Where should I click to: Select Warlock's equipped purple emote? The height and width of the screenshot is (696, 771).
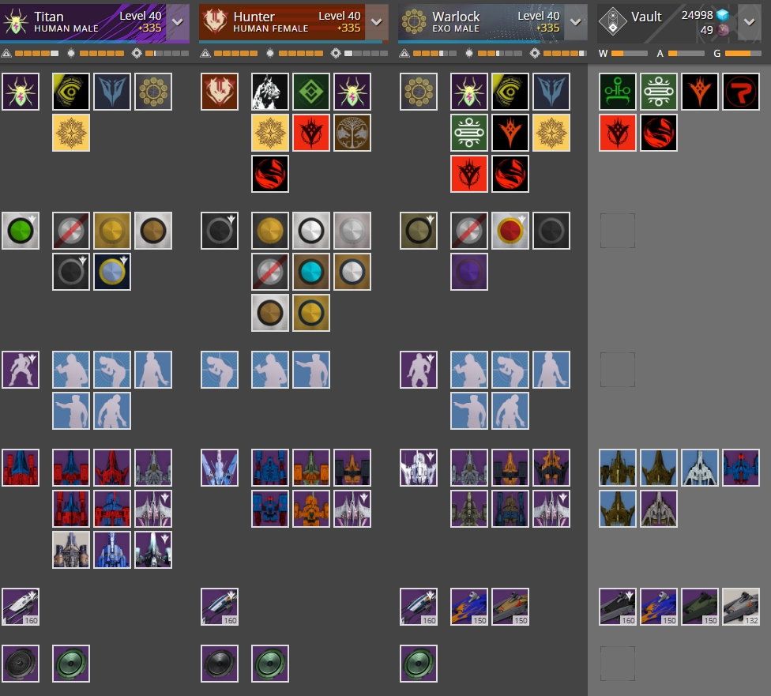(x=419, y=370)
